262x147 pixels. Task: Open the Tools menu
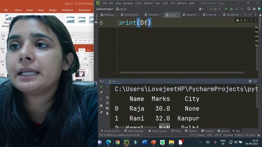click(x=165, y=3)
